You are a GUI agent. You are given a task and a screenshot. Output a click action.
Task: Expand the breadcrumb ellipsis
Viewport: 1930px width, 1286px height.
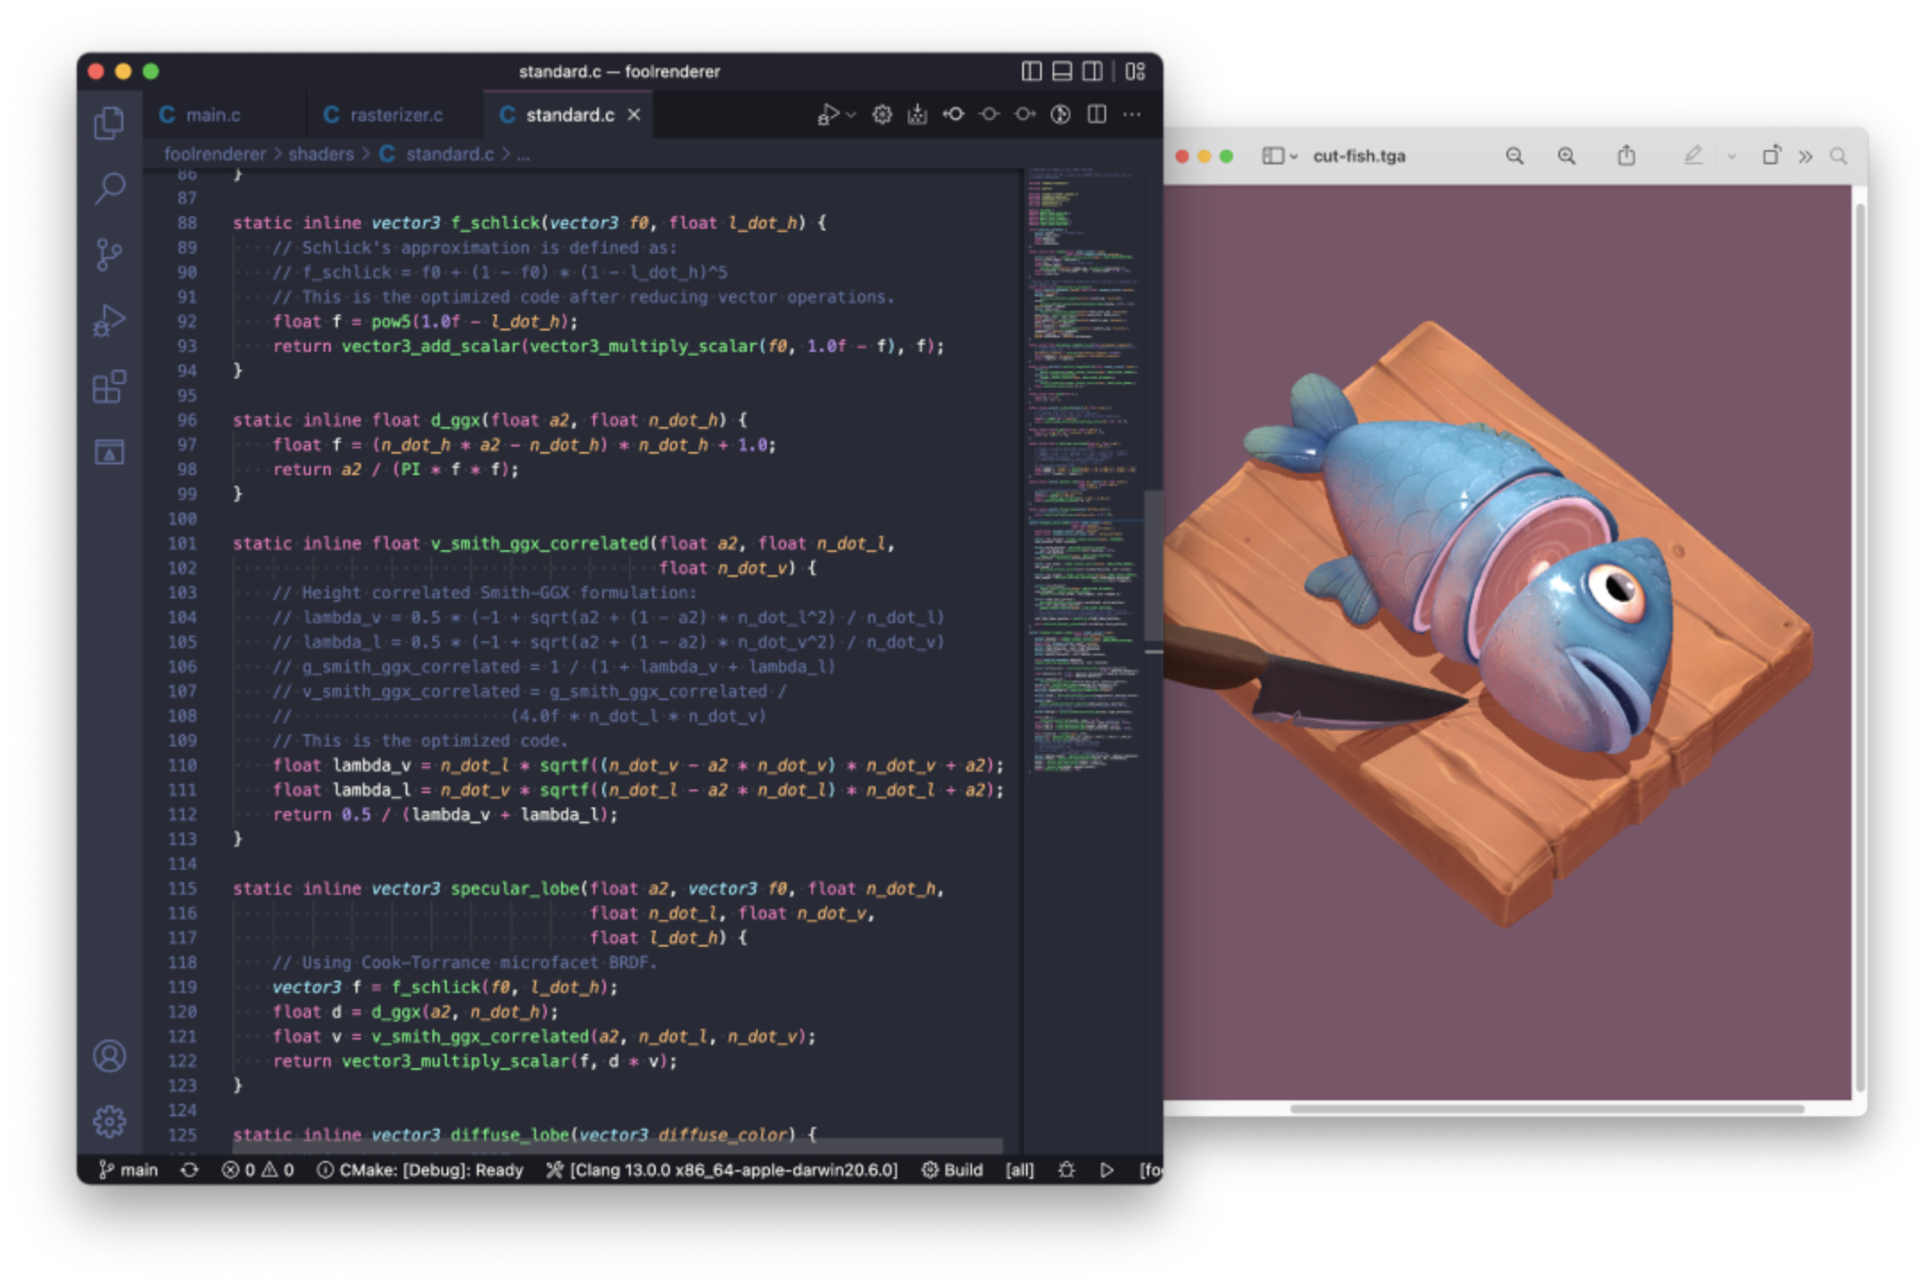[523, 154]
